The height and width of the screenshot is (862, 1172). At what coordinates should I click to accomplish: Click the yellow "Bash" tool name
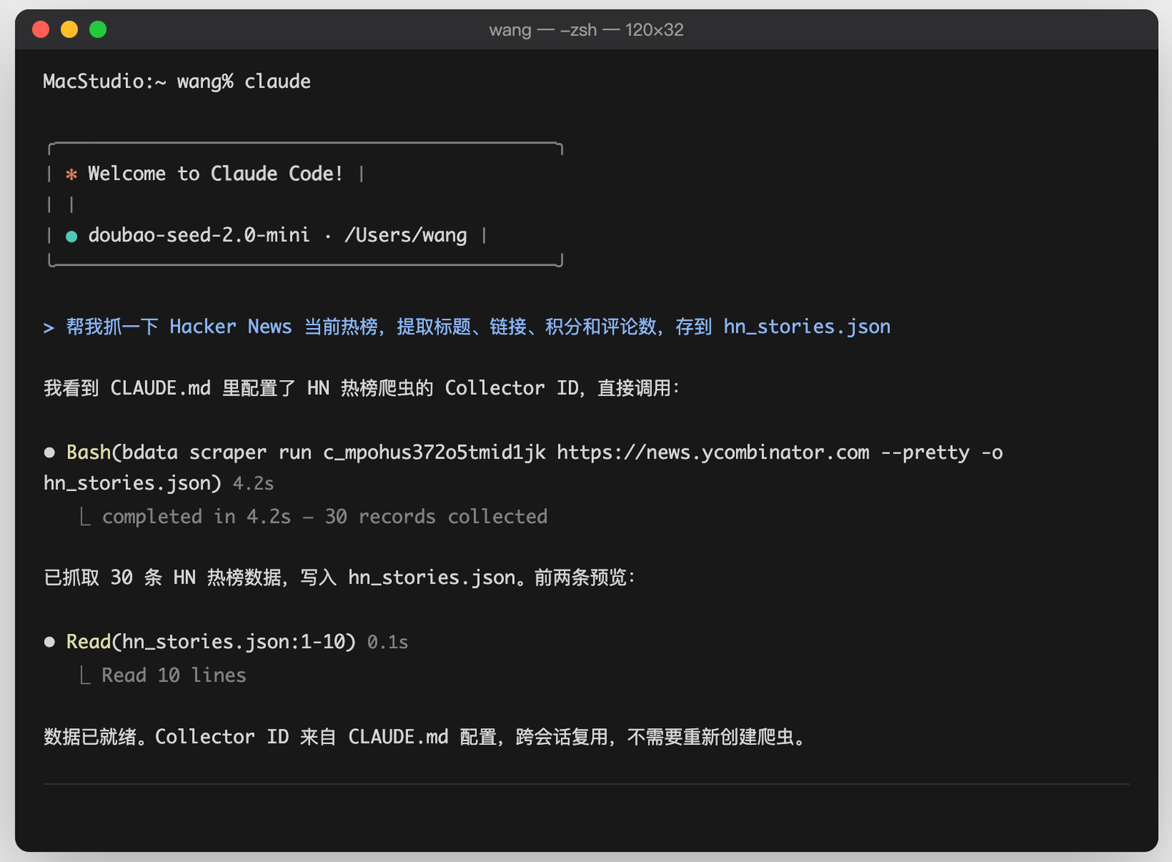(x=88, y=453)
